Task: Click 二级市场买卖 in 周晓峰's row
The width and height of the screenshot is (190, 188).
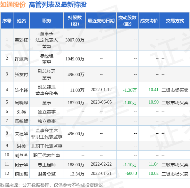Action: tap(175, 103)
